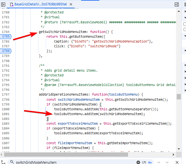Viewport: 186px width, 164px height.
Task: Click the exportToExcelMenuItem constant on line 1803
Action: coord(78,124)
